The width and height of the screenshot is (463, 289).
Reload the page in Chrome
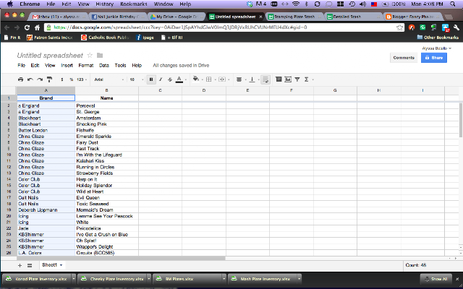click(x=27, y=27)
